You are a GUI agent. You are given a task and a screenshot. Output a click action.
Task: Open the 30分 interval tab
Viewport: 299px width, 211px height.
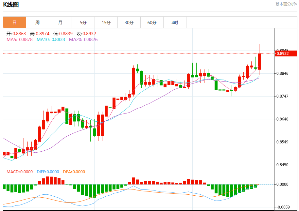[129, 23]
